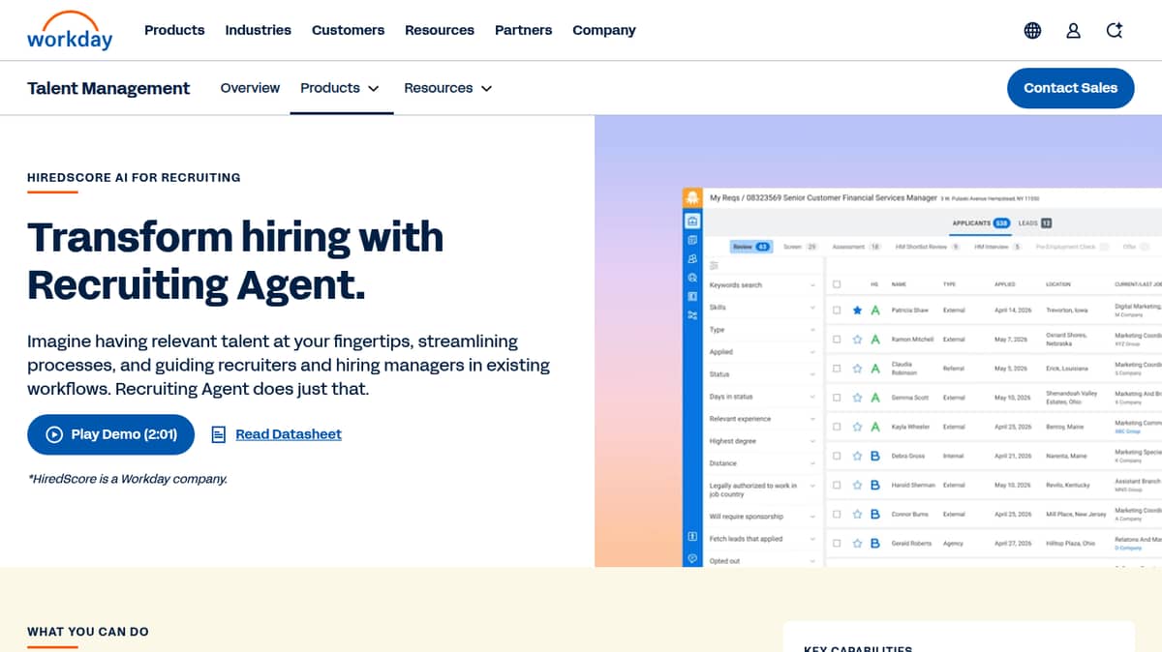Image resolution: width=1162 pixels, height=652 pixels.
Task: Open the Partners menu
Action: coord(523,30)
